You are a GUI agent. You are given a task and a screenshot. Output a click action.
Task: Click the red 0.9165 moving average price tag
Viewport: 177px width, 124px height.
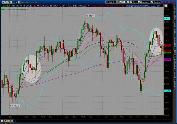[x=167, y=45]
